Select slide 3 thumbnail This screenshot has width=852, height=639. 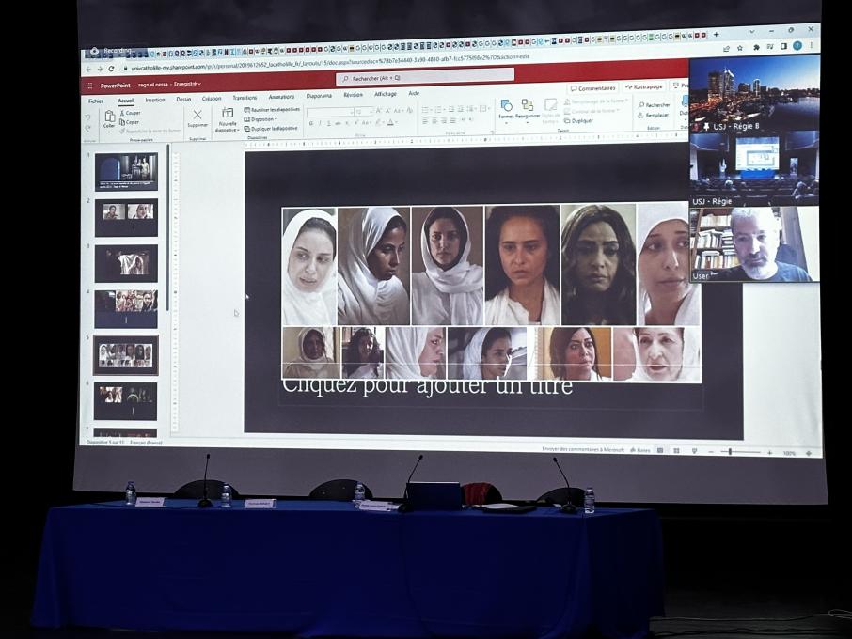point(126,263)
